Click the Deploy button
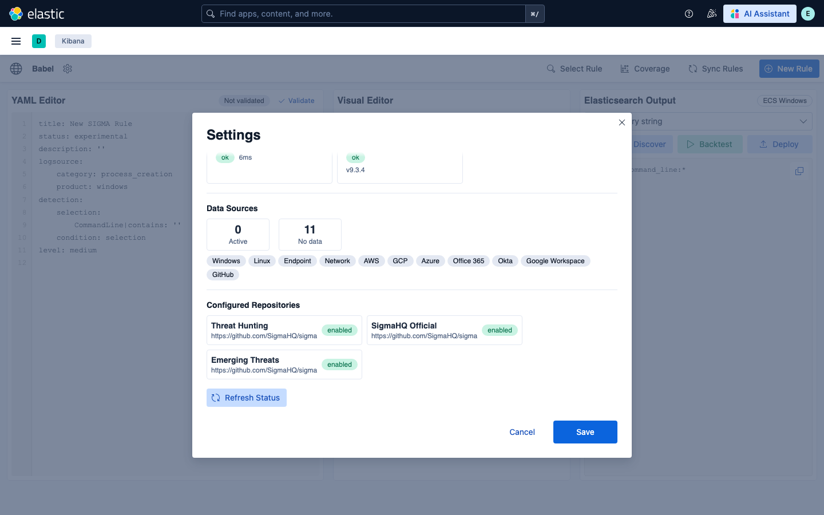The width and height of the screenshot is (824, 515). tap(779, 144)
